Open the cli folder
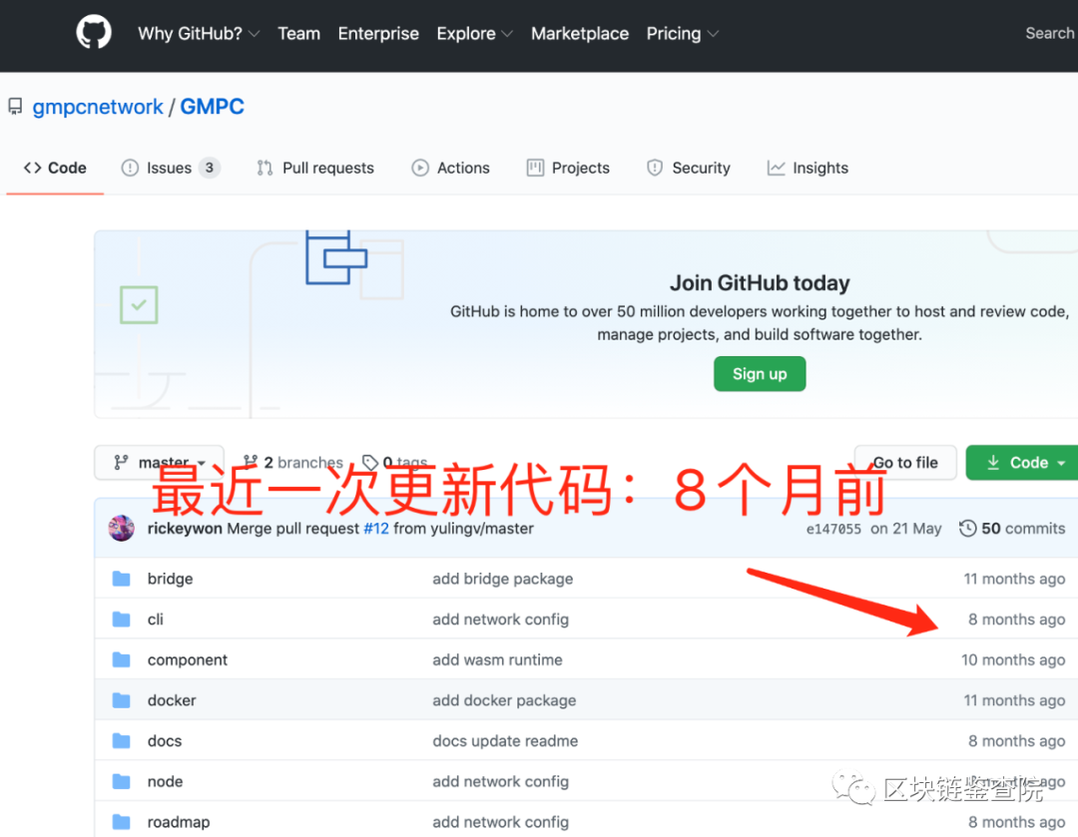1078x837 pixels. pyautogui.click(x=156, y=620)
